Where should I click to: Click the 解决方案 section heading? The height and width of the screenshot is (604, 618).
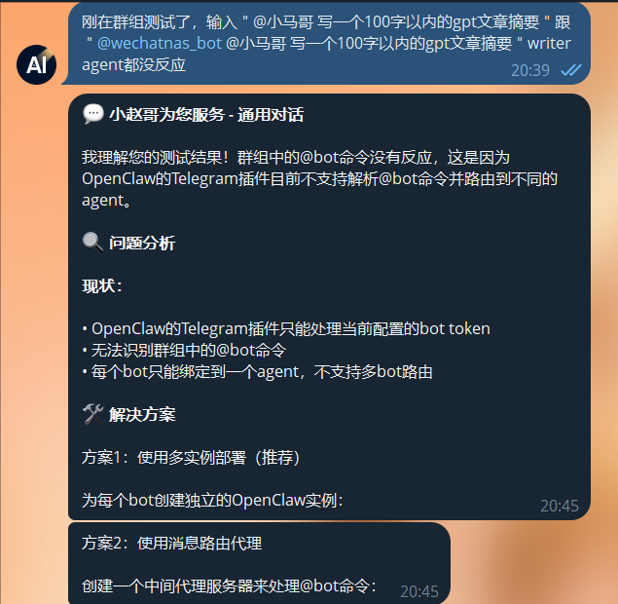[x=142, y=415]
